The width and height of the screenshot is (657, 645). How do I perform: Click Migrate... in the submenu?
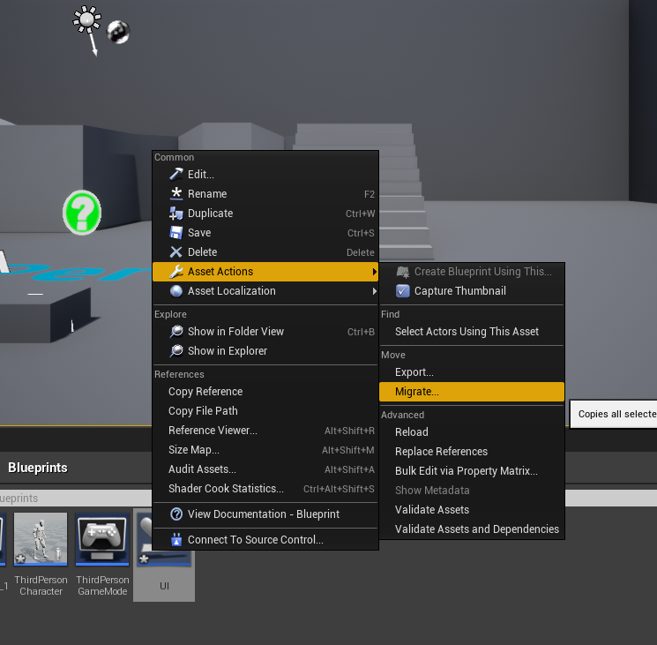pos(472,392)
